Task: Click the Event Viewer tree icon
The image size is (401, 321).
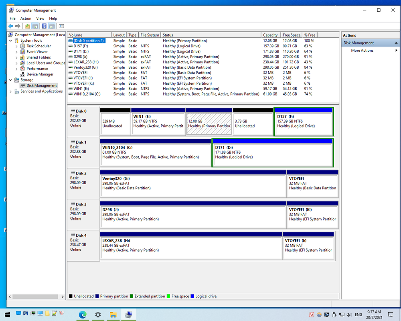Action: click(22, 52)
